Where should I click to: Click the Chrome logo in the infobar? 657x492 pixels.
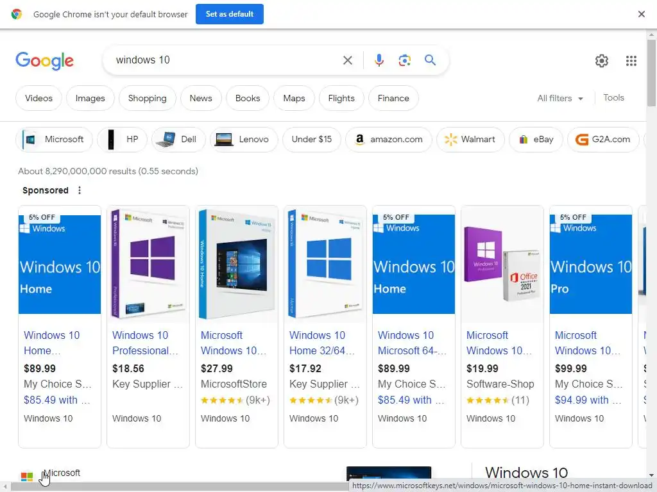point(16,14)
